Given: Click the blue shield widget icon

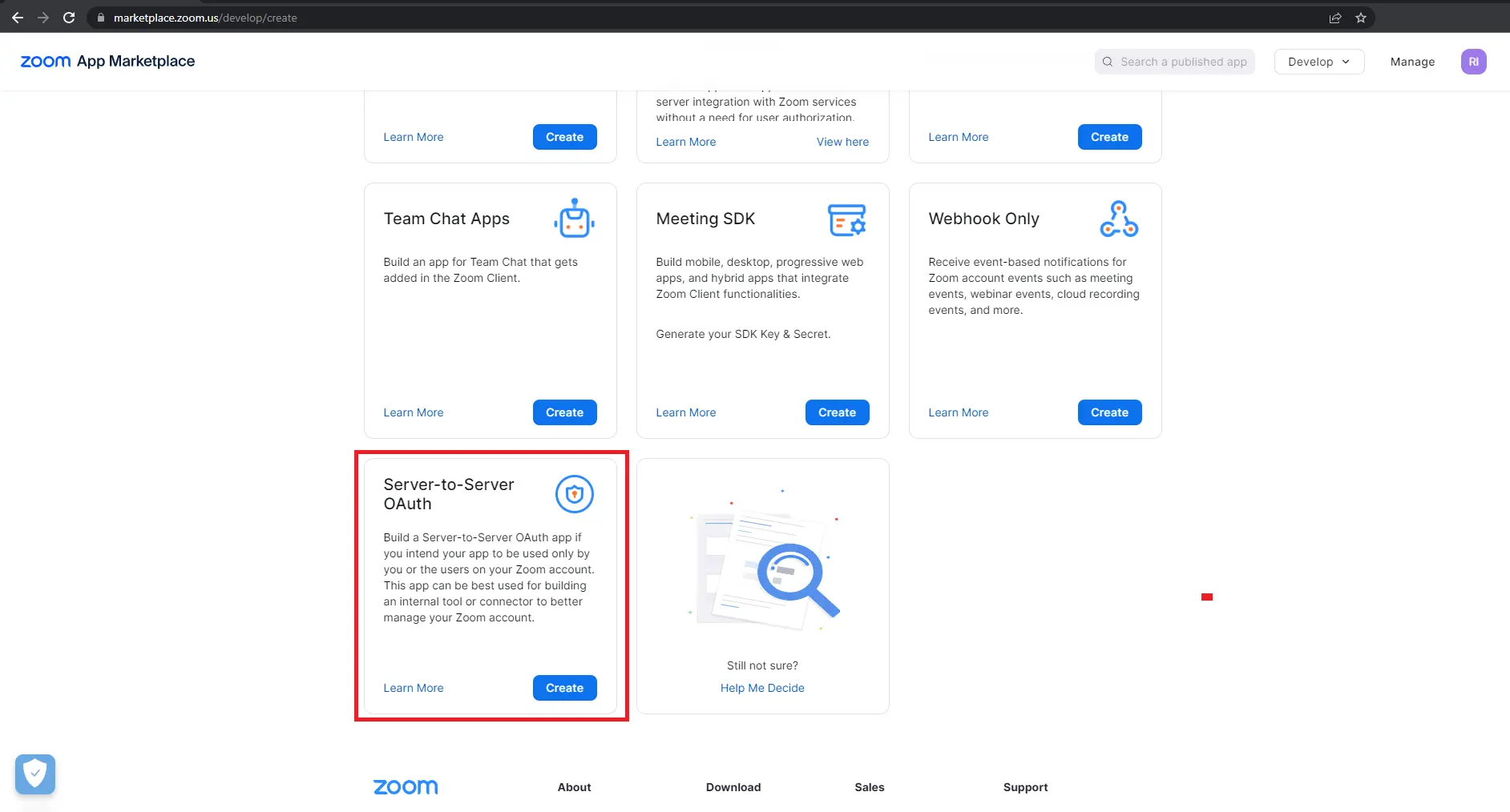Looking at the screenshot, I should point(35,774).
